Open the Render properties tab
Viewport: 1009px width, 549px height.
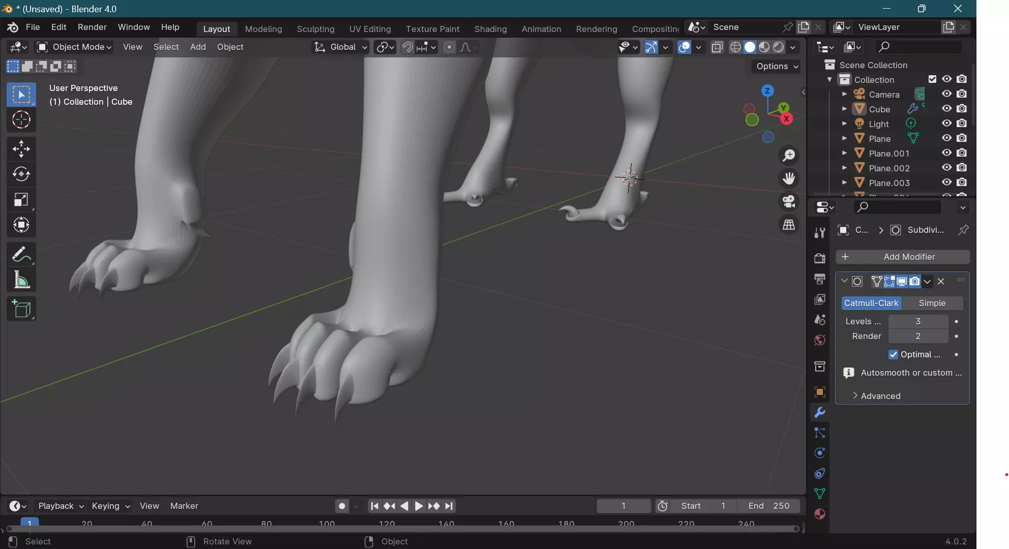(x=819, y=258)
